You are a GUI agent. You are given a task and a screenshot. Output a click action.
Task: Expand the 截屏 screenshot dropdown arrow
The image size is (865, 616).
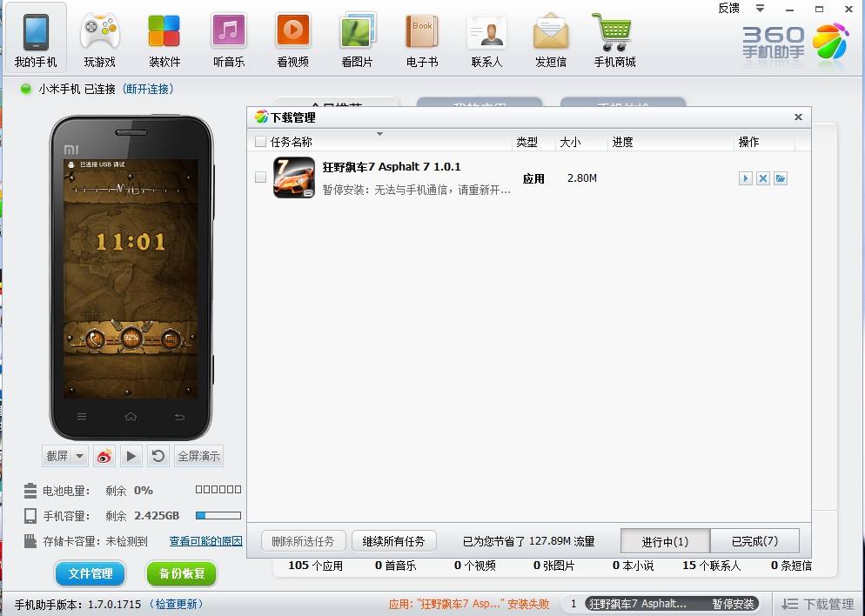(80, 456)
